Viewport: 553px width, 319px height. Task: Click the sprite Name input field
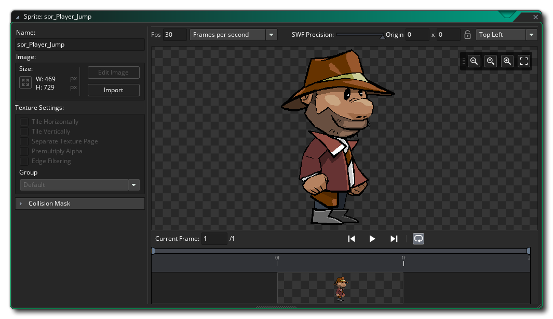tap(80, 45)
